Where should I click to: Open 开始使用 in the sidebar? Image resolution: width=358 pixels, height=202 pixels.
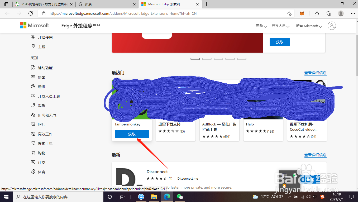click(42, 37)
